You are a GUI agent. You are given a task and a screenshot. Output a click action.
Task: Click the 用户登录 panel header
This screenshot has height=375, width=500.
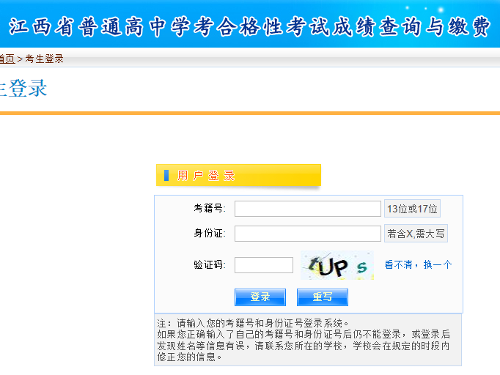(x=238, y=175)
